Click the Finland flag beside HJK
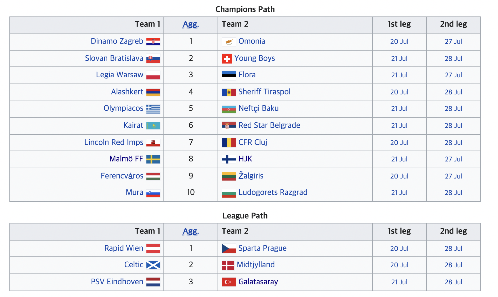This screenshot has height=297, width=498. (229, 159)
